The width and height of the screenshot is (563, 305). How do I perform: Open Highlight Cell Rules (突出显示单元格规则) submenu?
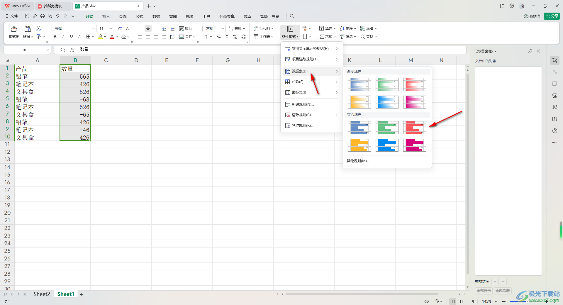pos(311,49)
